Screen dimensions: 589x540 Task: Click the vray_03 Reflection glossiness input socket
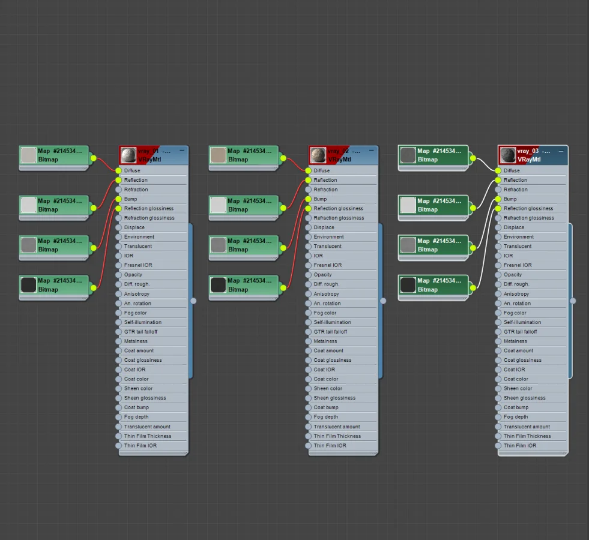[x=498, y=208]
